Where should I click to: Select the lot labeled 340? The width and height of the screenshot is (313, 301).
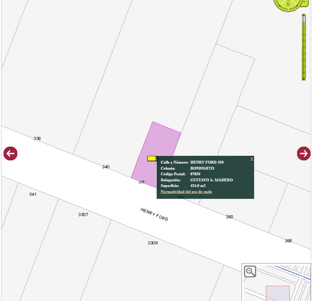coord(106,167)
